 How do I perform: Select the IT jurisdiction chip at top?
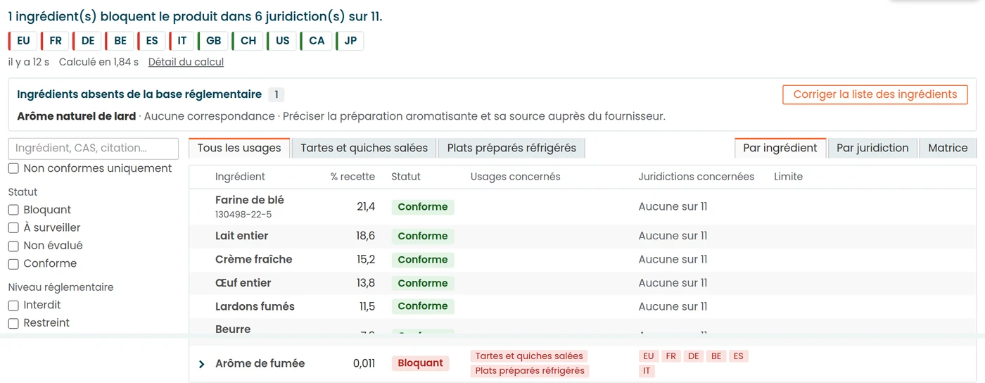[182, 41]
